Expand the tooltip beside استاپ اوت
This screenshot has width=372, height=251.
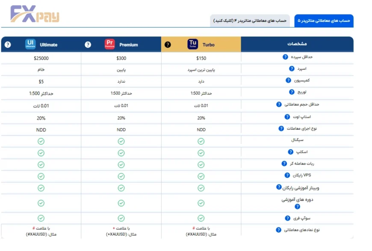click(287, 117)
